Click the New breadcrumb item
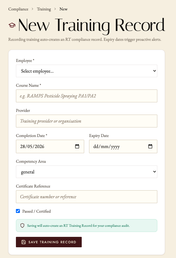Viewport: 176px width, 258px height. pos(63,9)
